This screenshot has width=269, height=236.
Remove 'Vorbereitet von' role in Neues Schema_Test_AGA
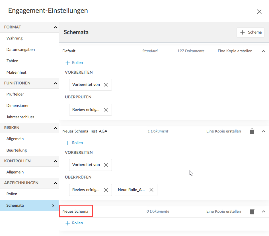[x=106, y=165]
